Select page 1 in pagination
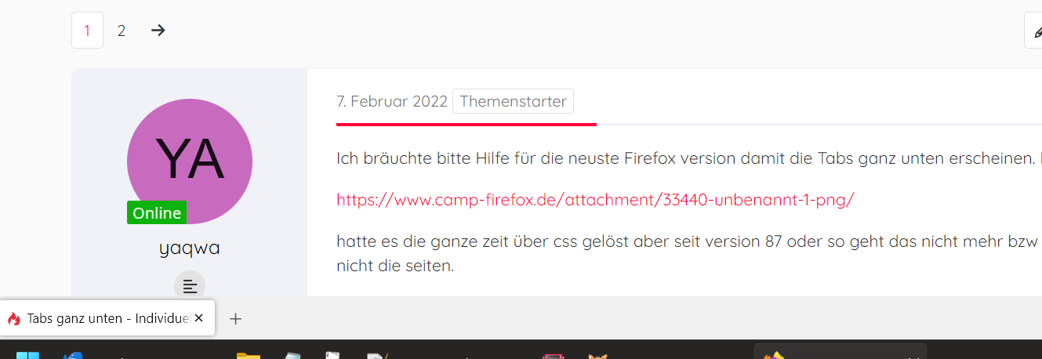The width and height of the screenshot is (1042, 359). [87, 31]
